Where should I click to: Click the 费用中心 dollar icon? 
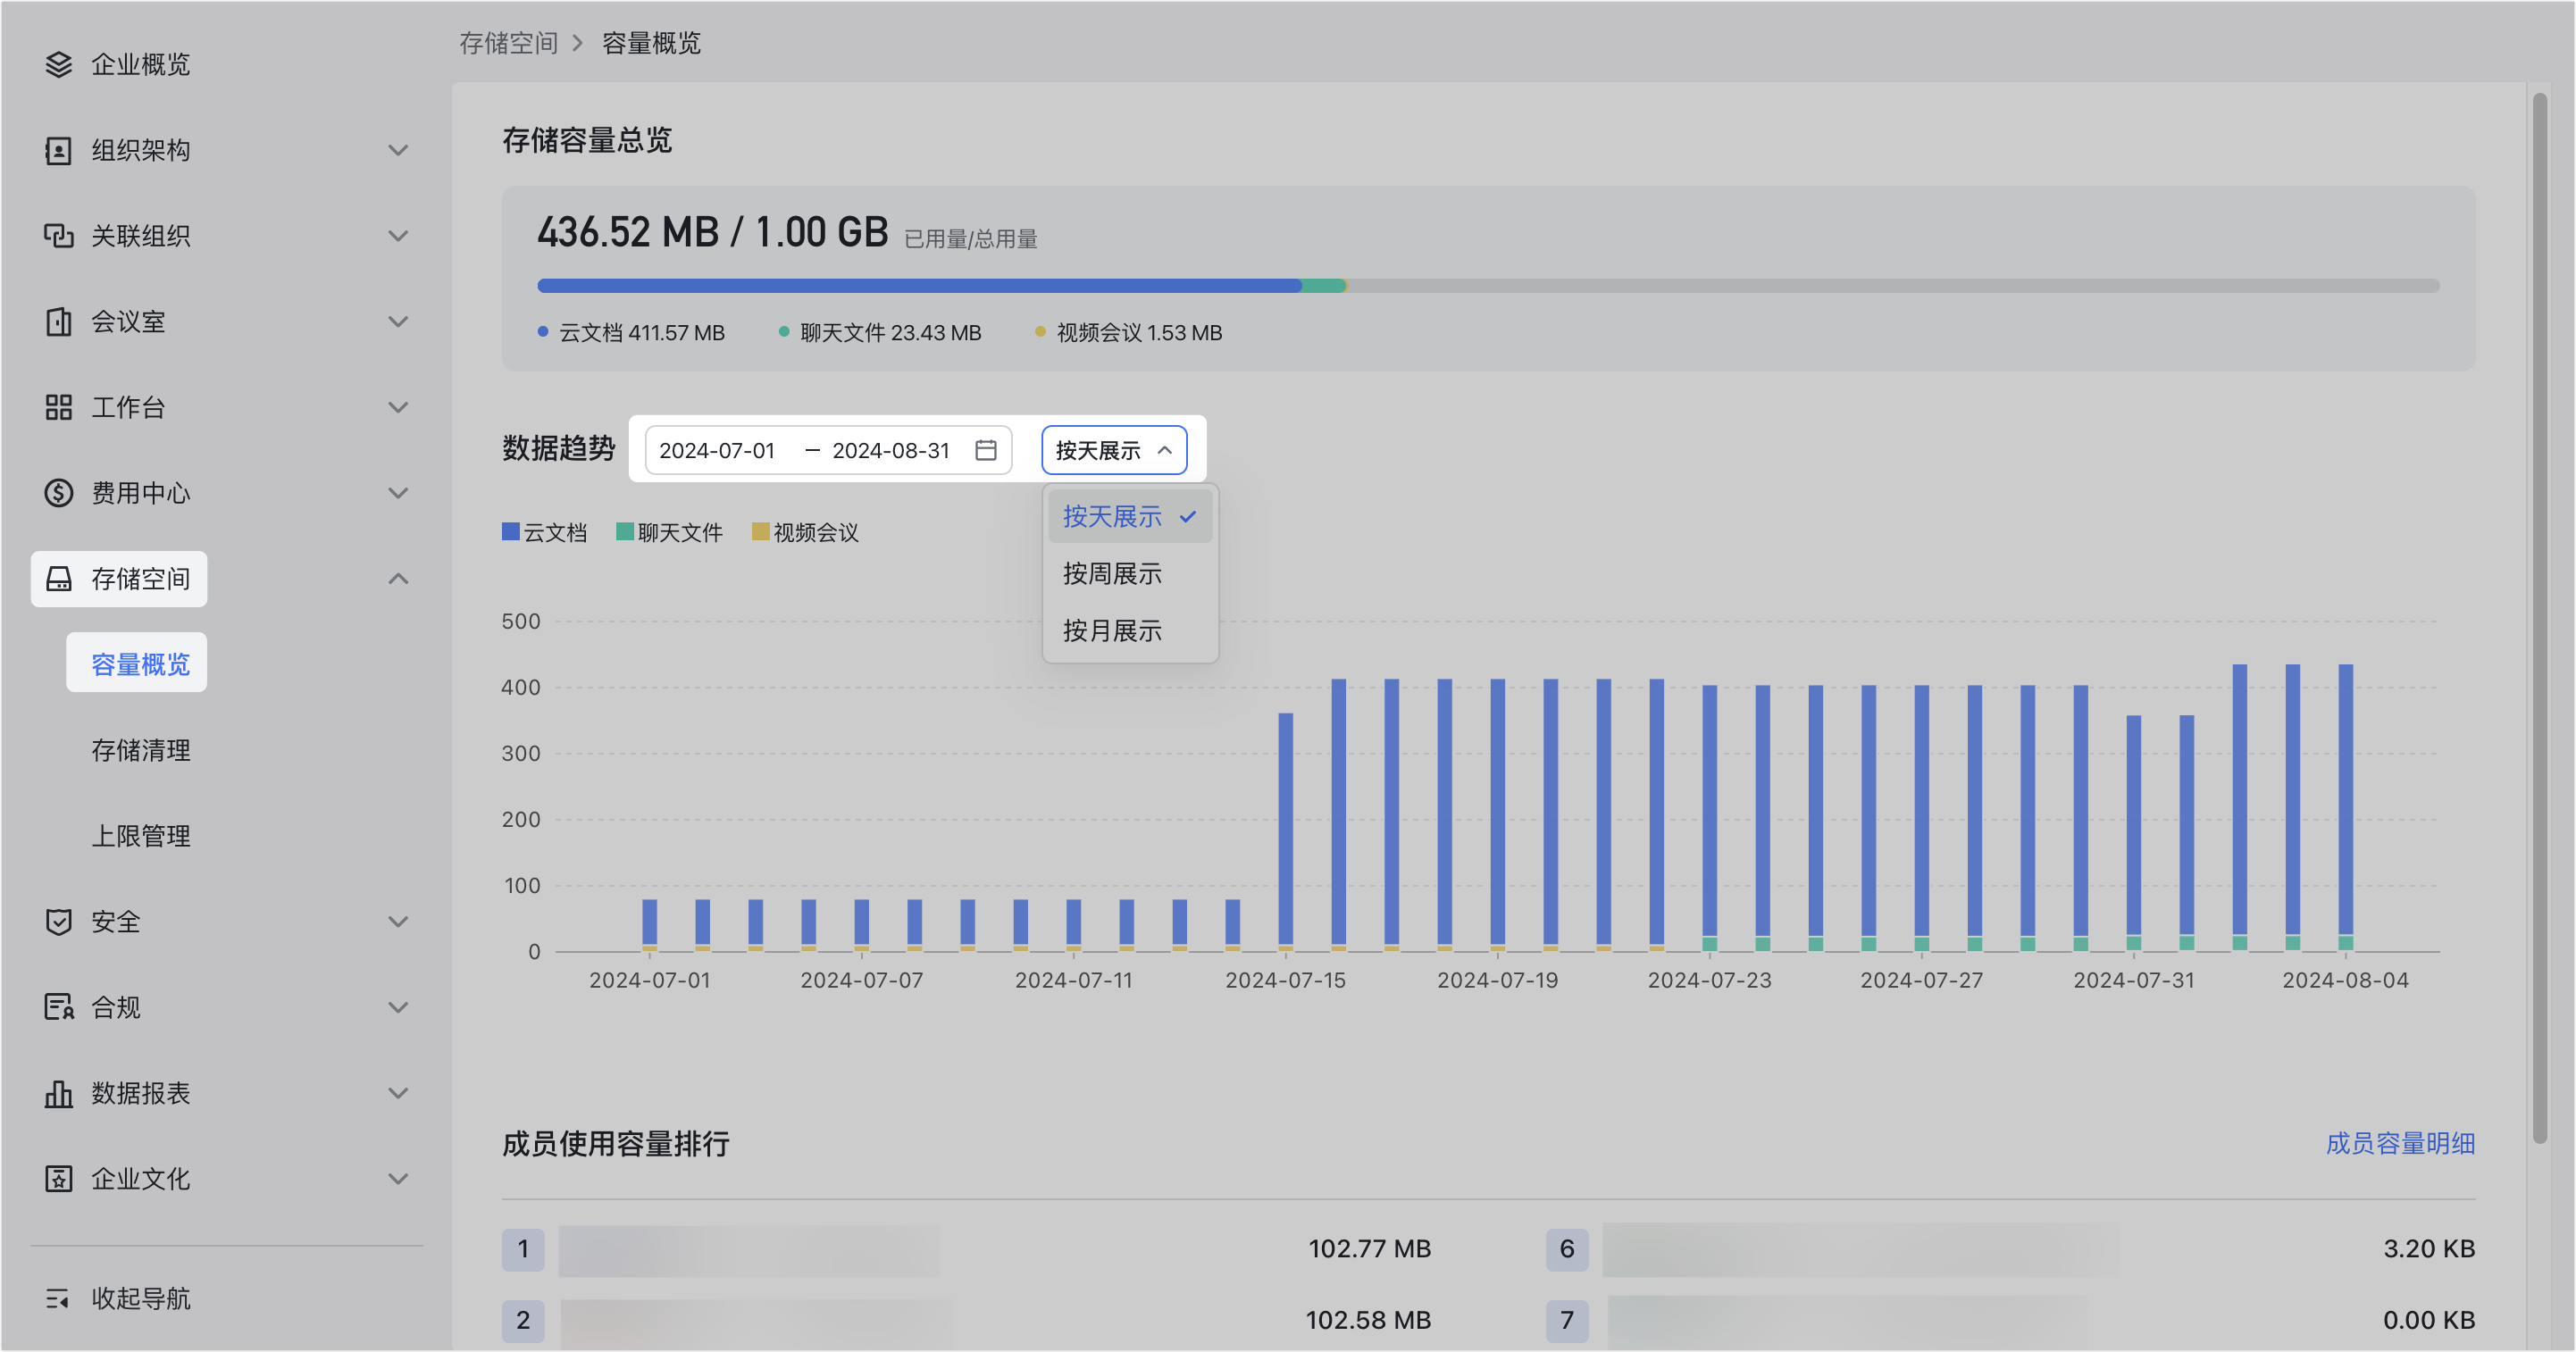(x=59, y=493)
